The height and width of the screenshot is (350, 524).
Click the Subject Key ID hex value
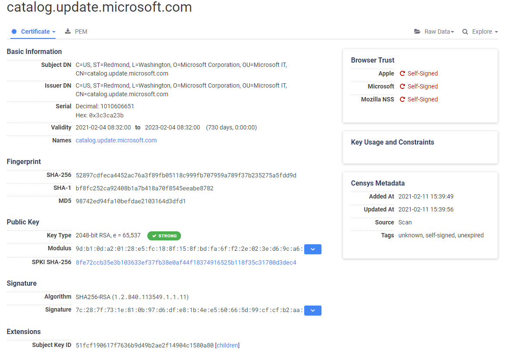tap(145, 345)
